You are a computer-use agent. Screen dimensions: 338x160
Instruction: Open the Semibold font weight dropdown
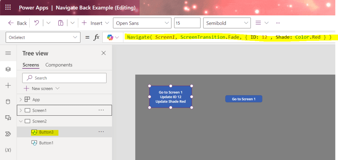(x=227, y=23)
